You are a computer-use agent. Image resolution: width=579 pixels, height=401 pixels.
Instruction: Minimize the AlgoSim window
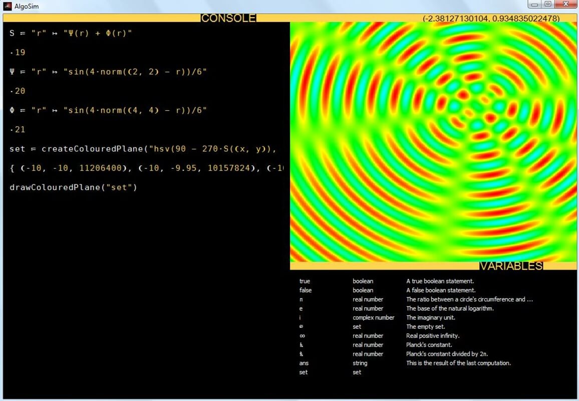coord(534,4)
